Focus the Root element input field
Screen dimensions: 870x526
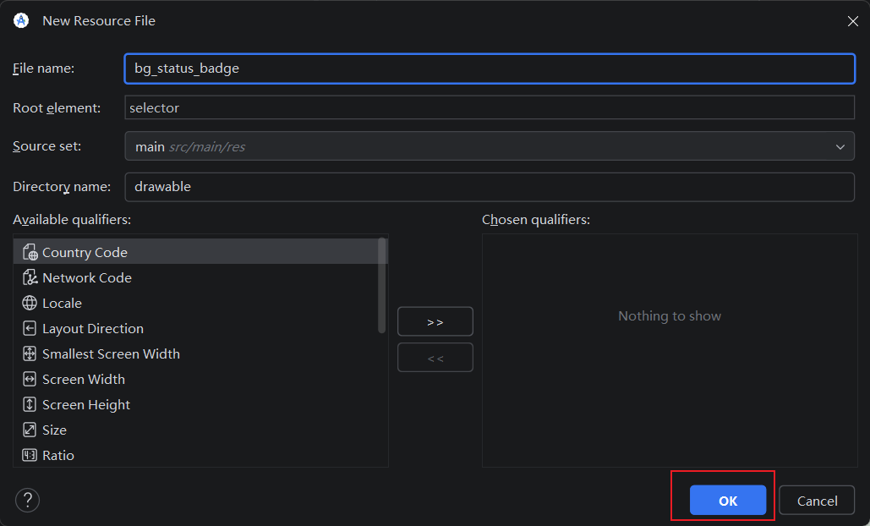[x=490, y=107]
